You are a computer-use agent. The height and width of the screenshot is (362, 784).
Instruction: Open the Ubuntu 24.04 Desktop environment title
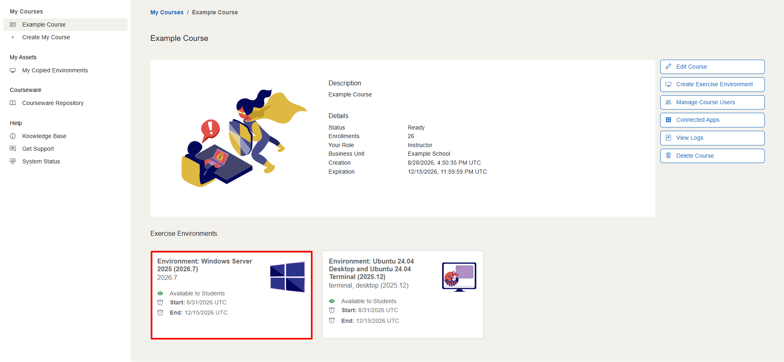371,269
